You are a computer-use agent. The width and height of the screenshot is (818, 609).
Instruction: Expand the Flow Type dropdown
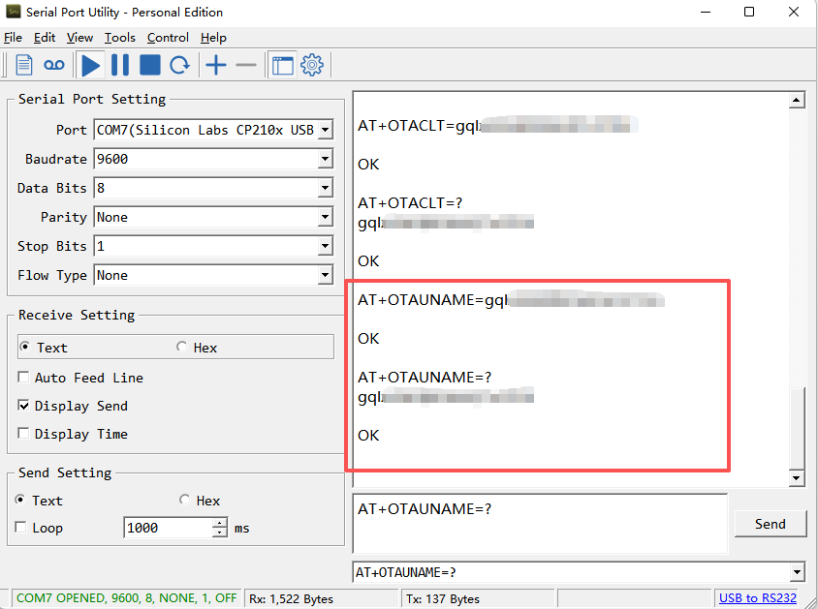[325, 275]
